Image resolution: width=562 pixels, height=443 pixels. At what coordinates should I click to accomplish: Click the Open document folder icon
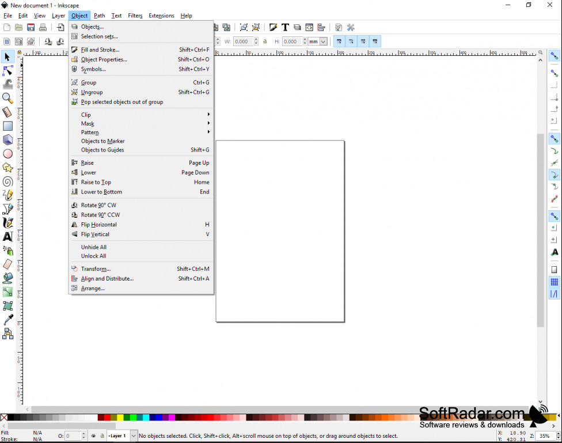[18, 27]
